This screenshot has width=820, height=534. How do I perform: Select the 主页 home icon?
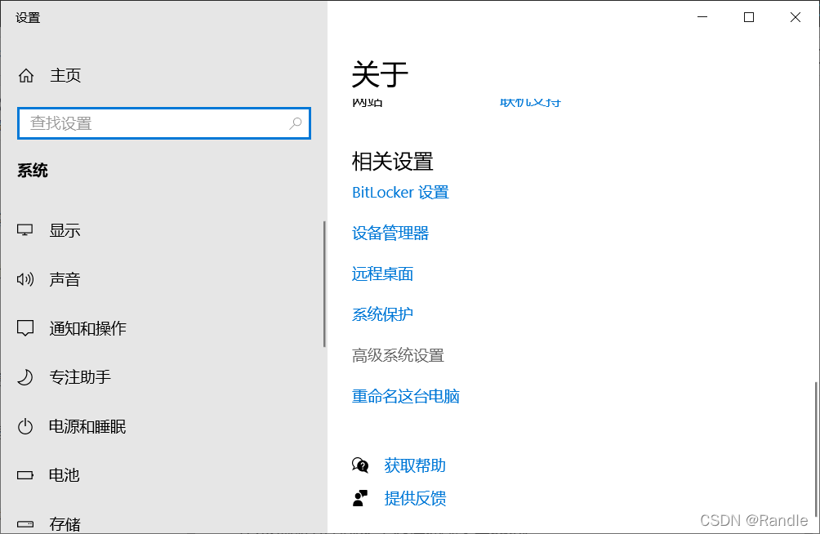26,75
